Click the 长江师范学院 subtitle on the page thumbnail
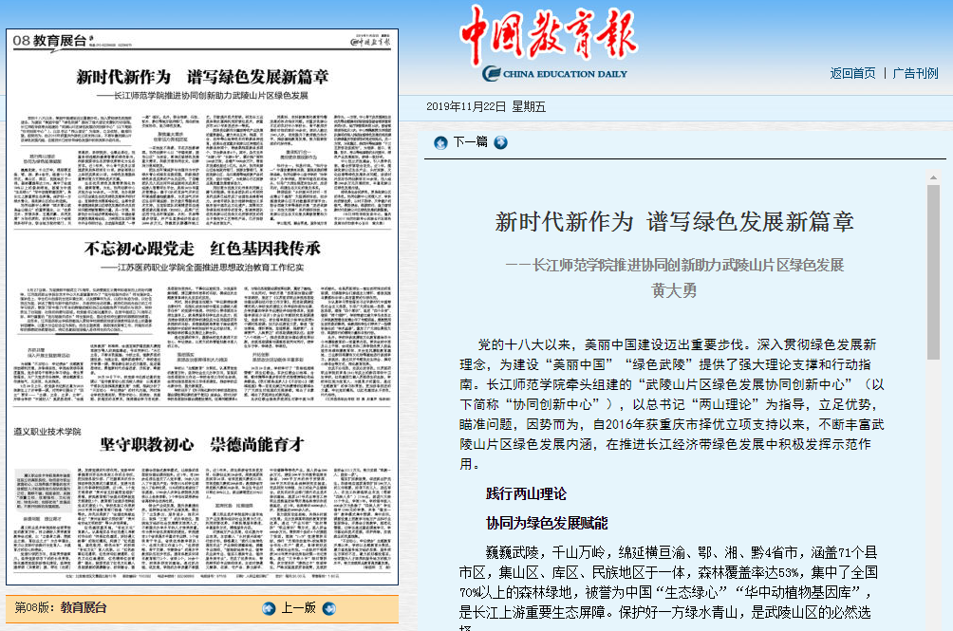953x631 pixels. pyautogui.click(x=202, y=95)
